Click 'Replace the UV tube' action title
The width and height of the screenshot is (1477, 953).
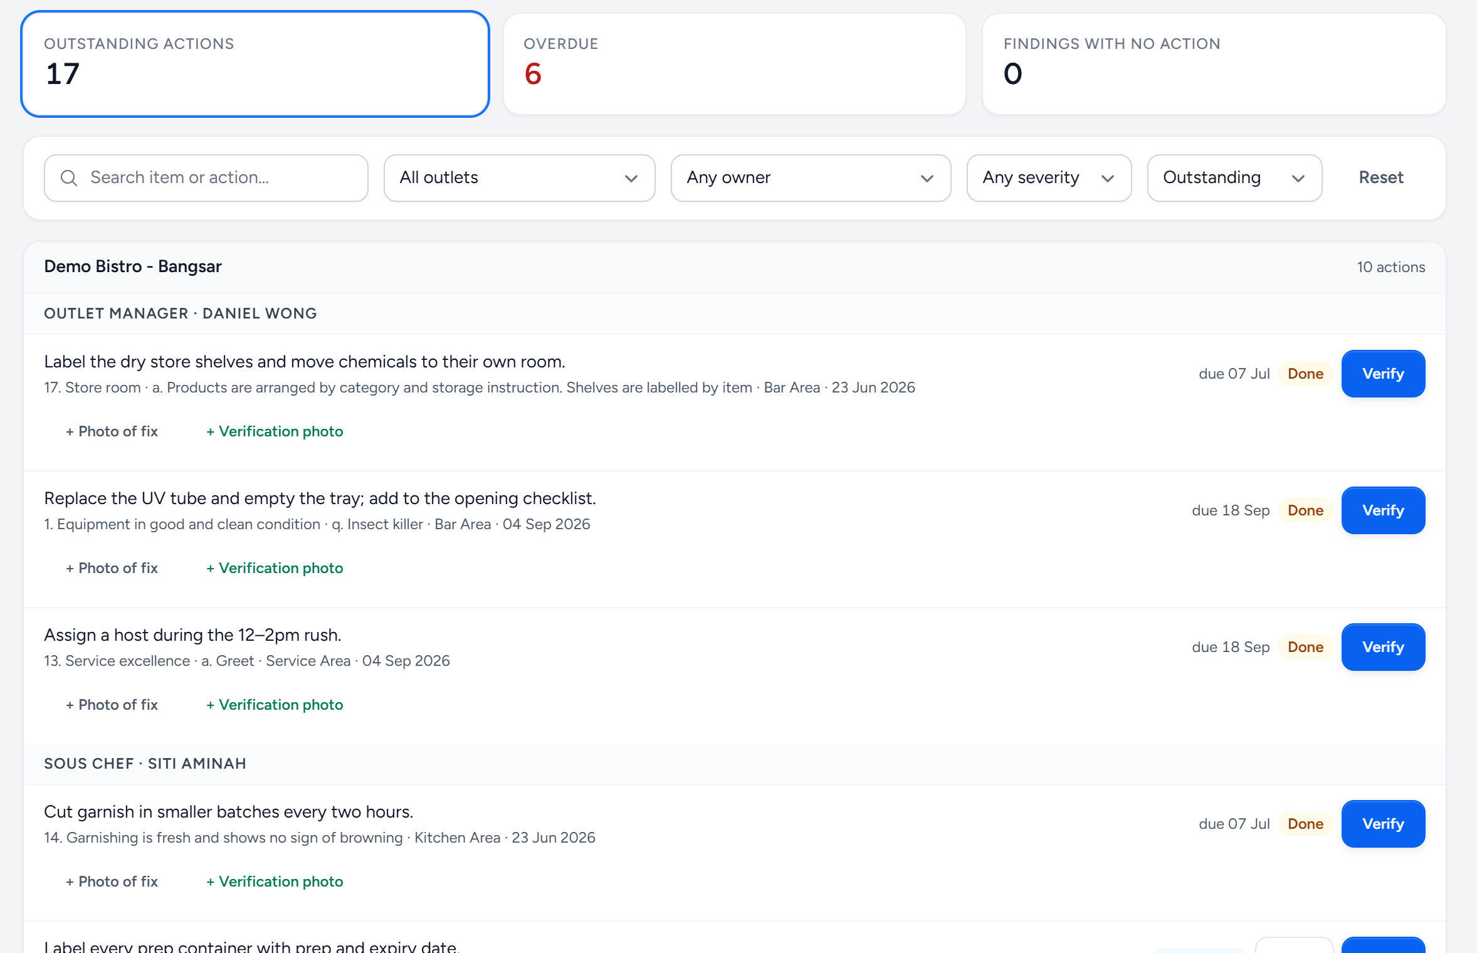(320, 498)
